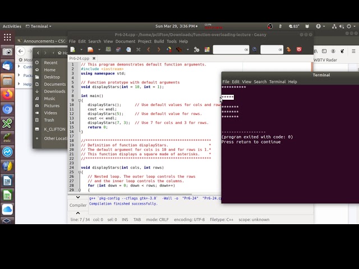Open the Terminal window's Help menu
The height and width of the screenshot is (269, 359).
pos(292,82)
